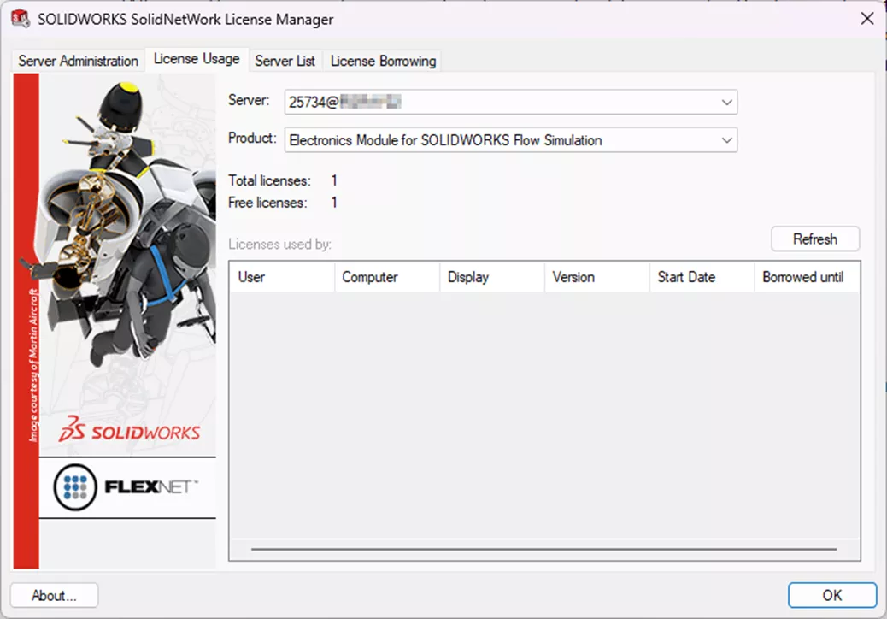Open the Product selection dropdown

coord(727,139)
